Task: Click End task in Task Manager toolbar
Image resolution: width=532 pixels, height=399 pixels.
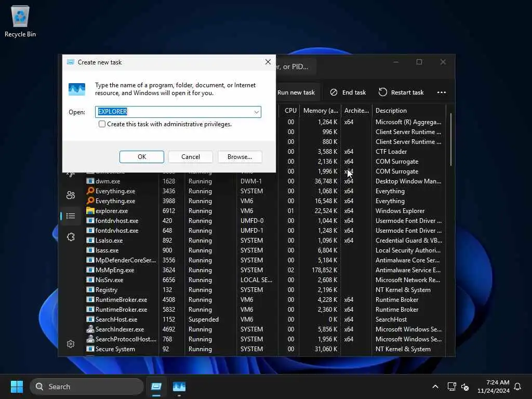Action: point(348,92)
